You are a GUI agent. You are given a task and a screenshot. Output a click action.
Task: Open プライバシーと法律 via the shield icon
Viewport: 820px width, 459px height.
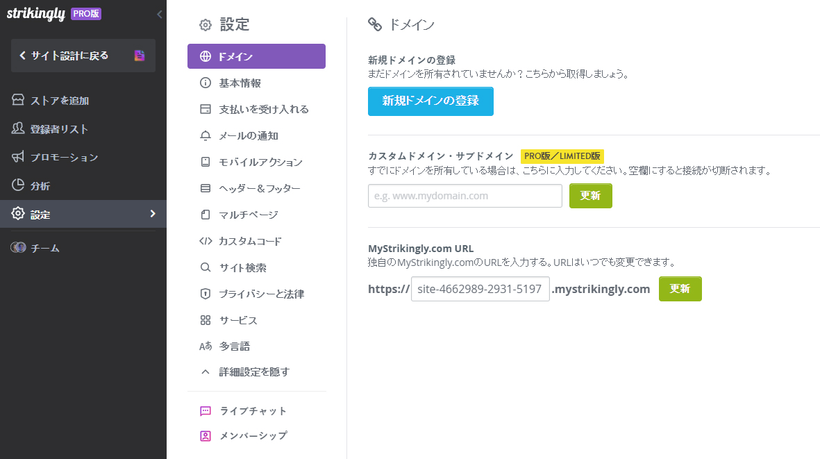click(x=204, y=293)
